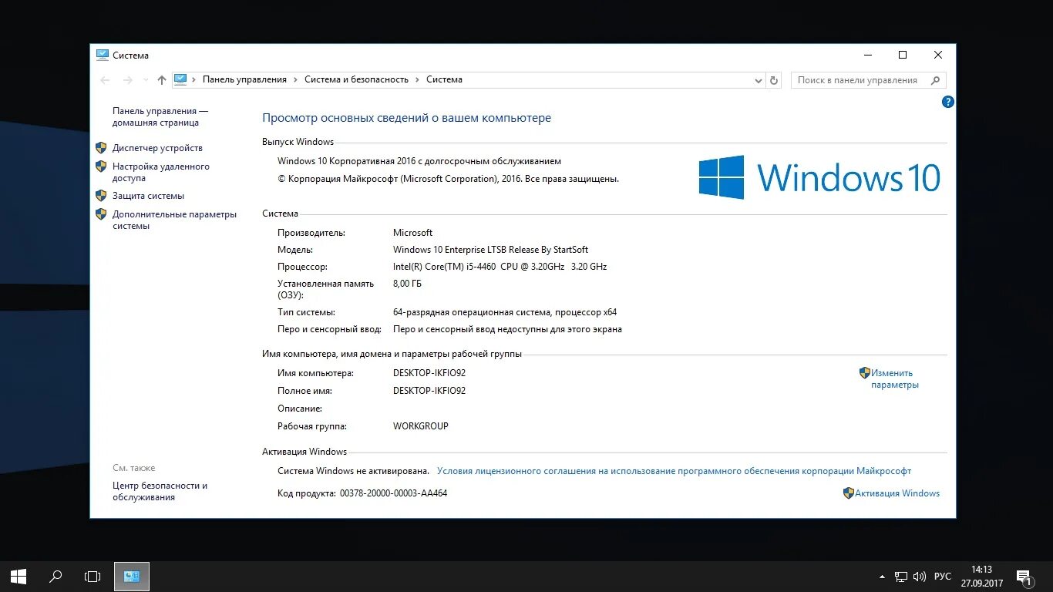Open network tray icon
The height and width of the screenshot is (592, 1053).
tap(900, 577)
